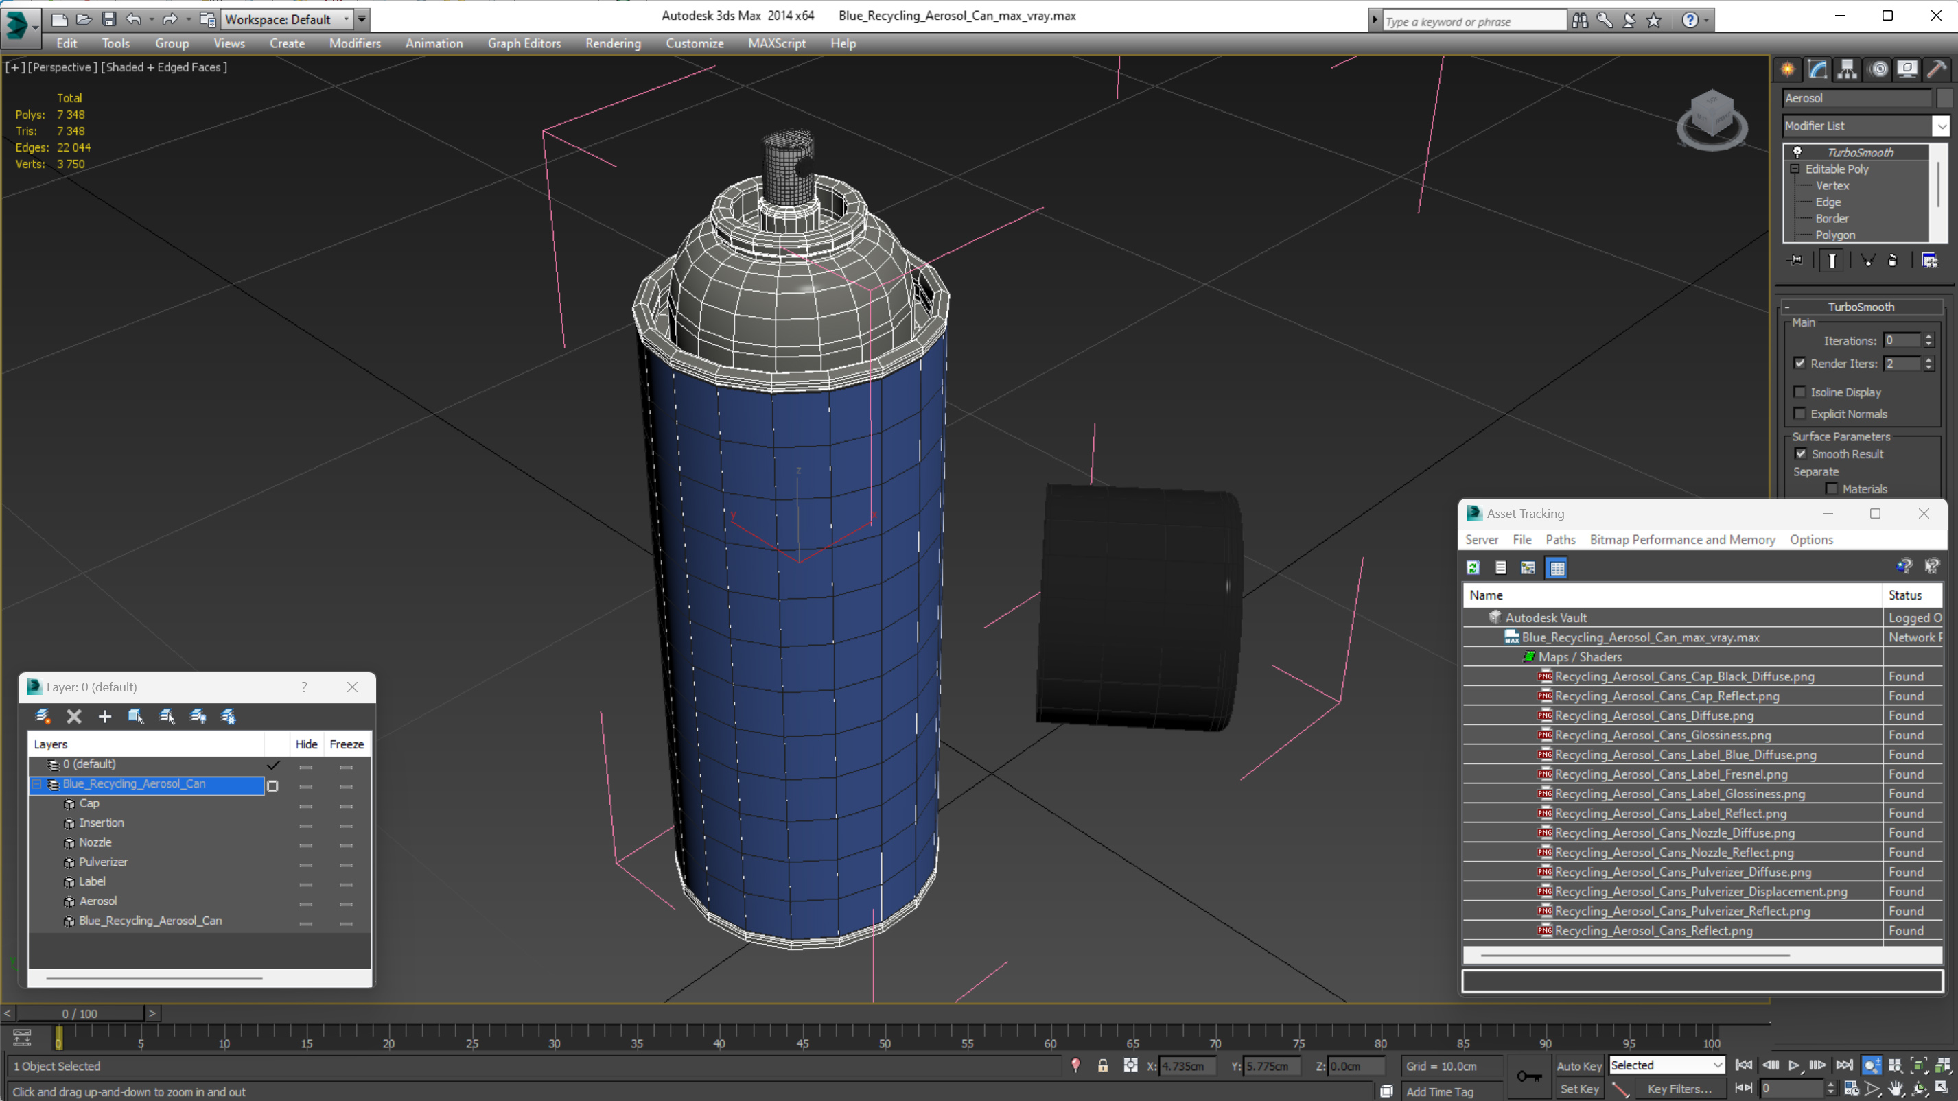Open Bitmap Performance and Memory menu
The width and height of the screenshot is (1958, 1101).
(x=1682, y=539)
